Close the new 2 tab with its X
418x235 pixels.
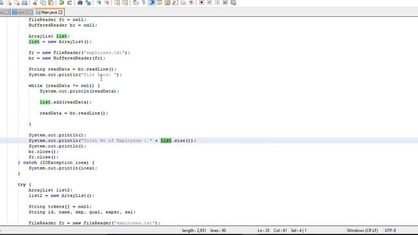click(x=31, y=12)
